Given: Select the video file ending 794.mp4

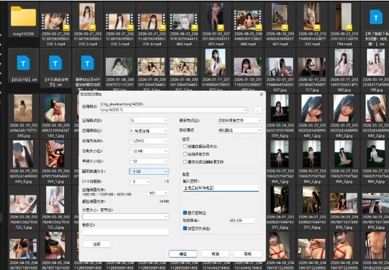Looking at the screenshot, I should tap(344, 17).
